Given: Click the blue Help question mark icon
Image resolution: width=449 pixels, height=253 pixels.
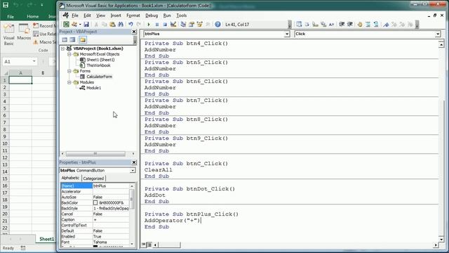Looking at the screenshot, I should [217, 25].
